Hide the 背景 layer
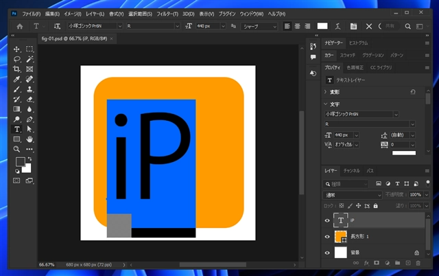 (x=327, y=253)
